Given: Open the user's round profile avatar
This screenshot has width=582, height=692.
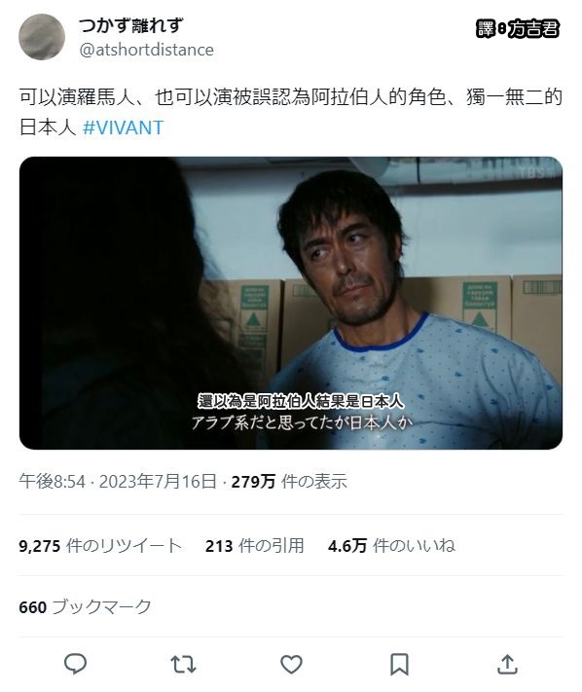Looking at the screenshot, I should coord(42,37).
